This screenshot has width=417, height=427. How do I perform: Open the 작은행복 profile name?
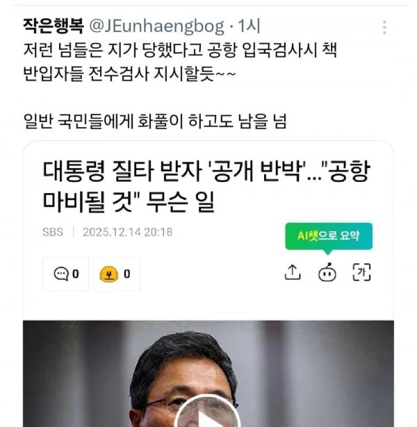coord(53,26)
